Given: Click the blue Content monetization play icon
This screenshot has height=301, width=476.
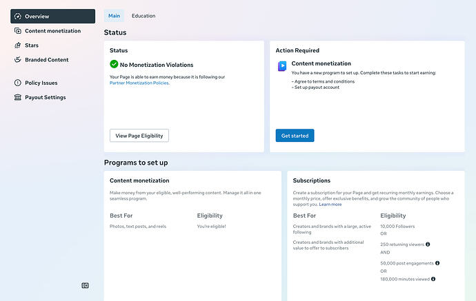Looking at the screenshot, I should click(282, 65).
